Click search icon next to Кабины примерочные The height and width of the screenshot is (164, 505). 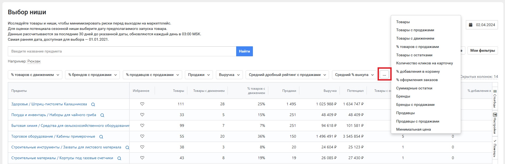click(101, 137)
